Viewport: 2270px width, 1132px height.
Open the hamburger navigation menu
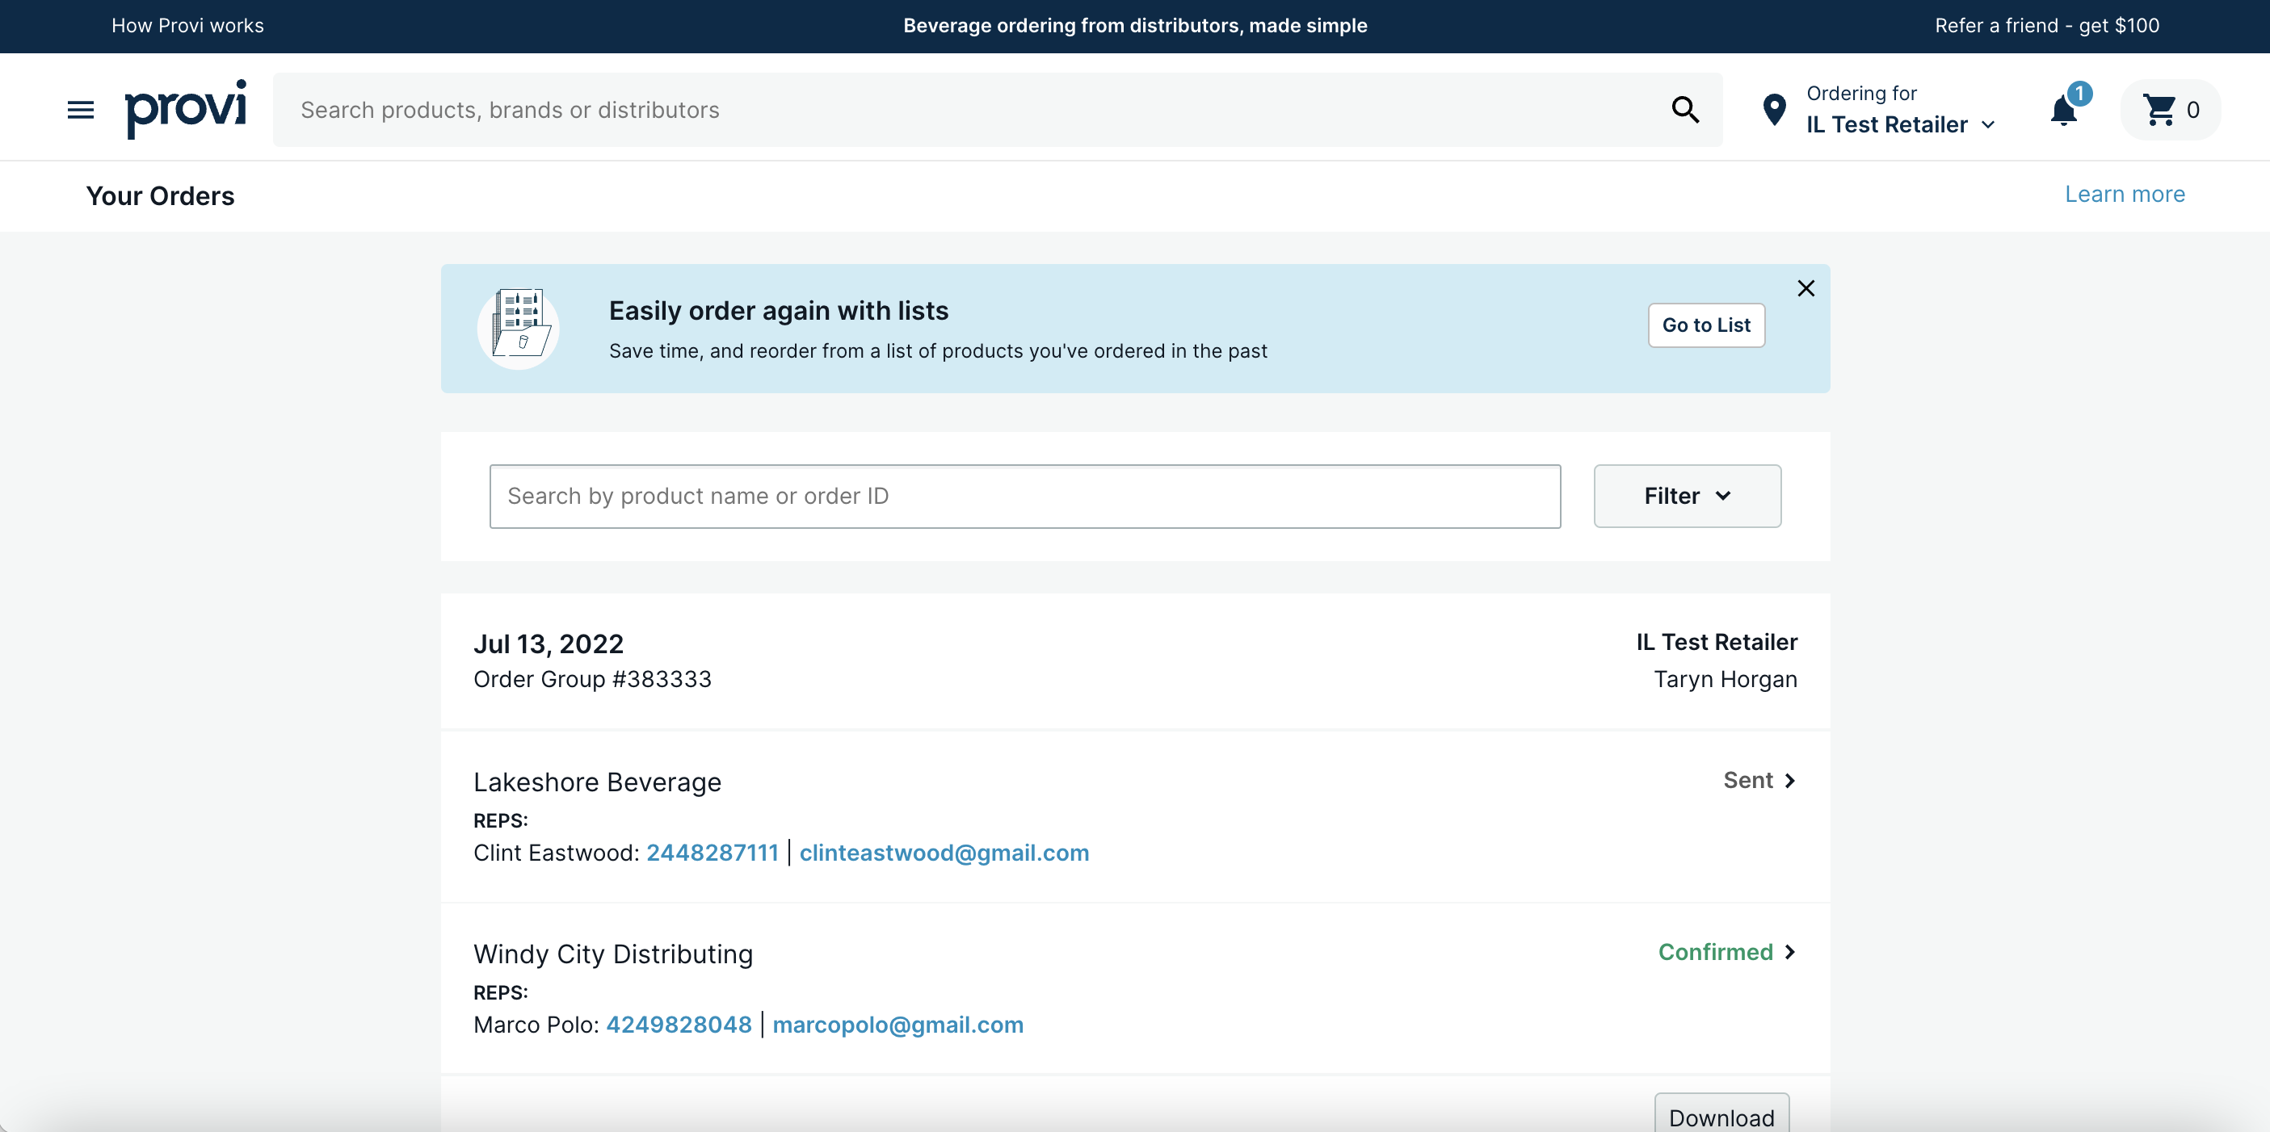(x=80, y=110)
